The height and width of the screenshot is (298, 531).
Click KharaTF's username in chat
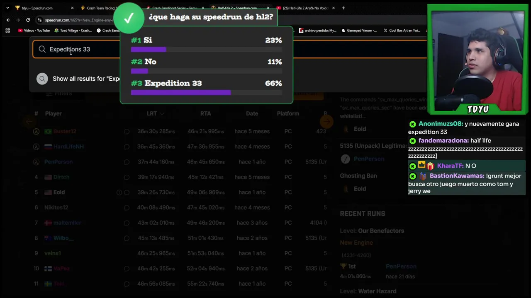[450, 166]
